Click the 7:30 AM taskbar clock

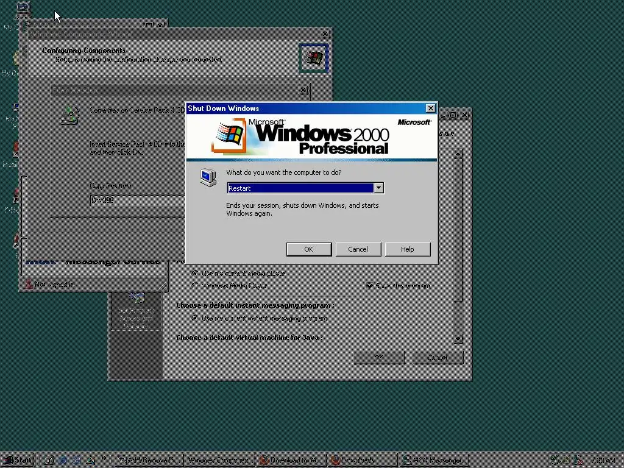point(603,460)
